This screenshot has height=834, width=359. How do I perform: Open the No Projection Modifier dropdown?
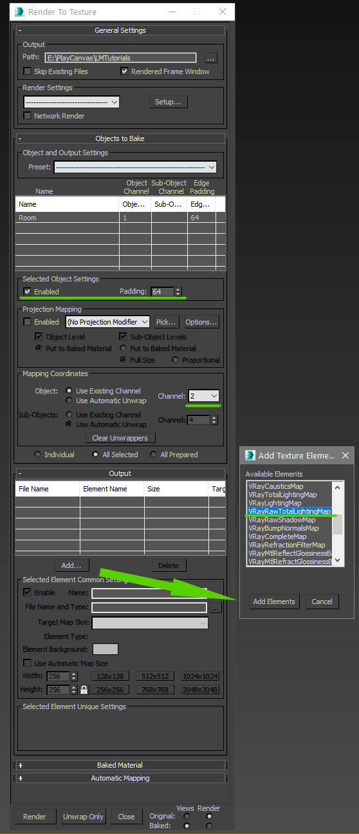(108, 321)
